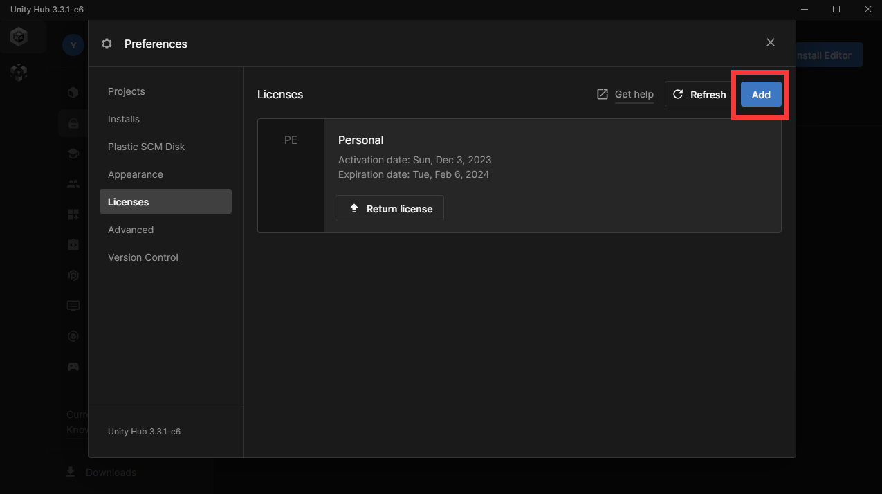Image resolution: width=882 pixels, height=494 pixels.
Task: Go to Plastic SCM Disk settings
Action: point(146,147)
